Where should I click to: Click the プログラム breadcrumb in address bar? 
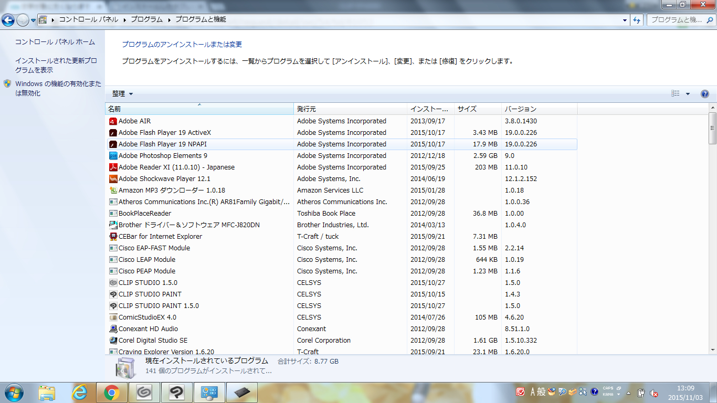[x=146, y=20]
